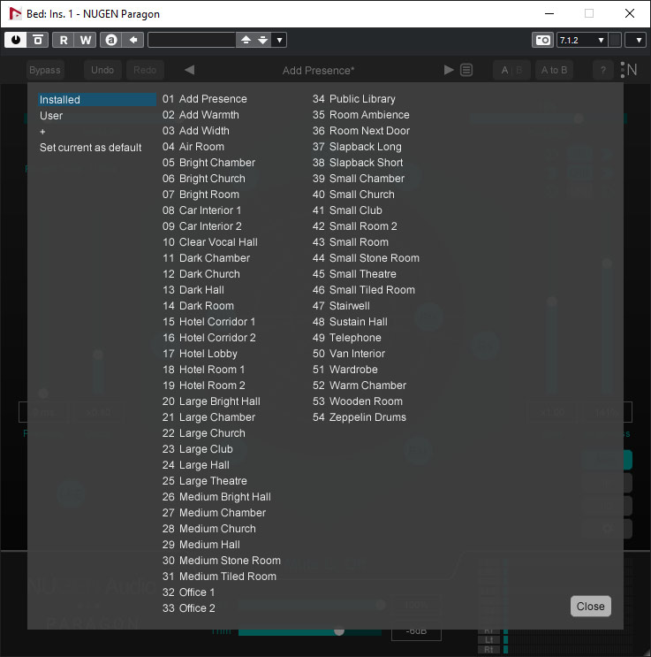651x657 pixels.
Task: Click the plugin bypass icon in header
Action: point(37,40)
